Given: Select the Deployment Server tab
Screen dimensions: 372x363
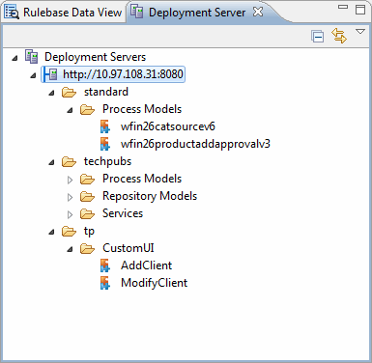Looking at the screenshot, I should pyautogui.click(x=196, y=13).
